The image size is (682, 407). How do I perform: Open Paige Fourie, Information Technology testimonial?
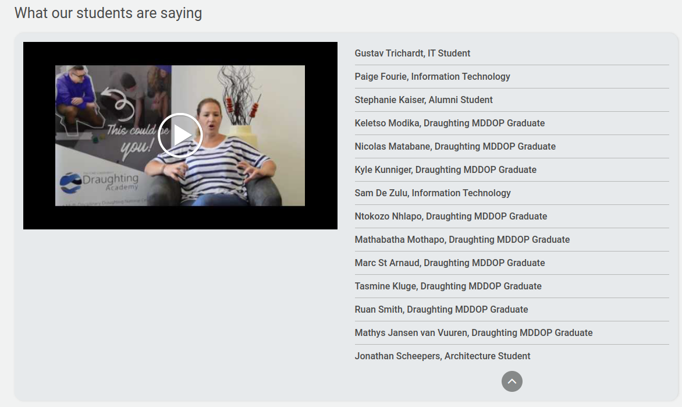coord(432,77)
